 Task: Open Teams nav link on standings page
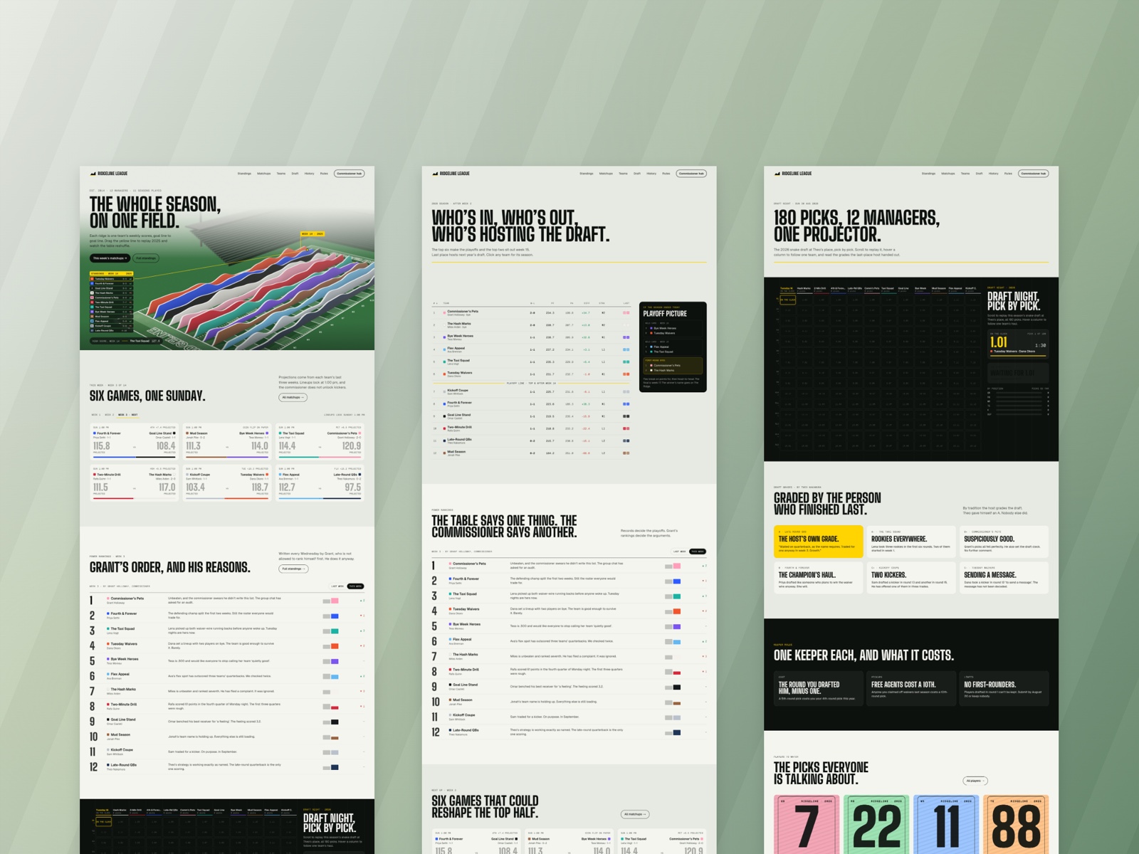[623, 173]
